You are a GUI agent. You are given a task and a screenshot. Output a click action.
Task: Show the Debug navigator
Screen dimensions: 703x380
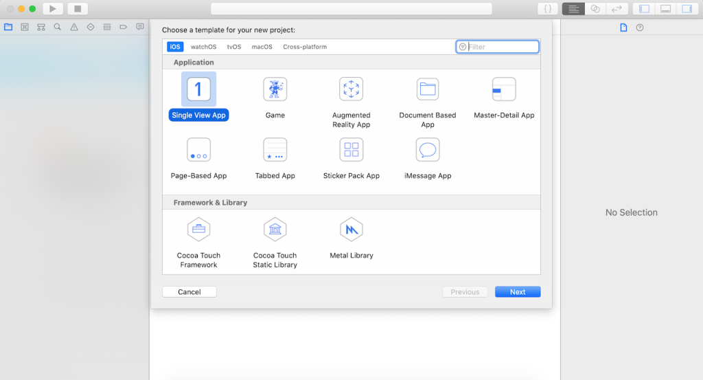pyautogui.click(x=106, y=27)
